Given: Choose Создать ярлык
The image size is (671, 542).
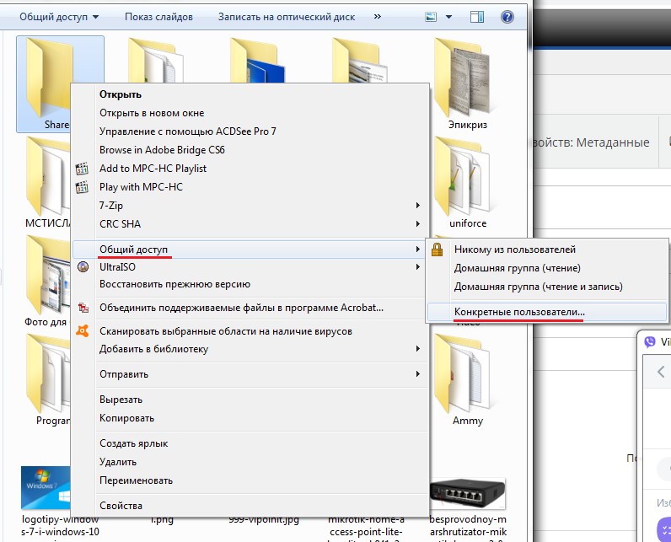Looking at the screenshot, I should (x=250, y=443).
